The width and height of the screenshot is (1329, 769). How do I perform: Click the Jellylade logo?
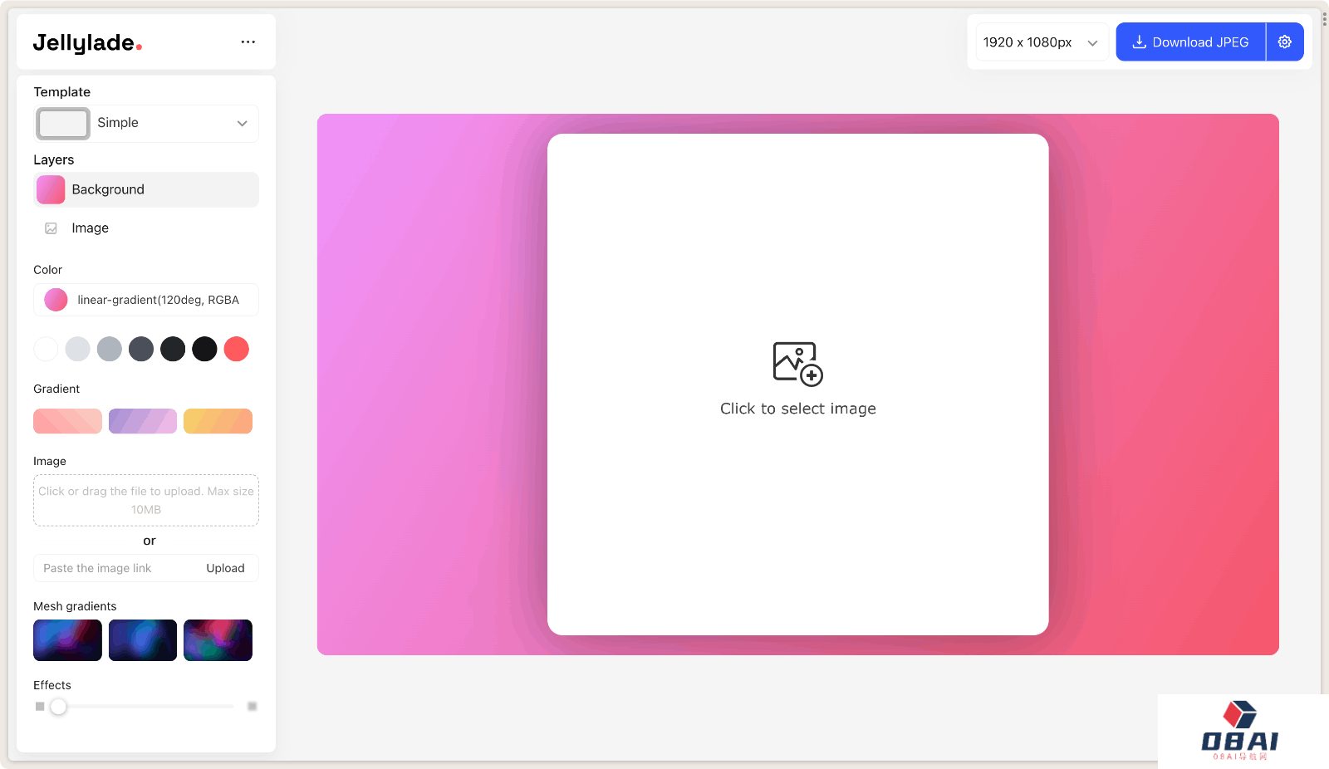(x=87, y=42)
